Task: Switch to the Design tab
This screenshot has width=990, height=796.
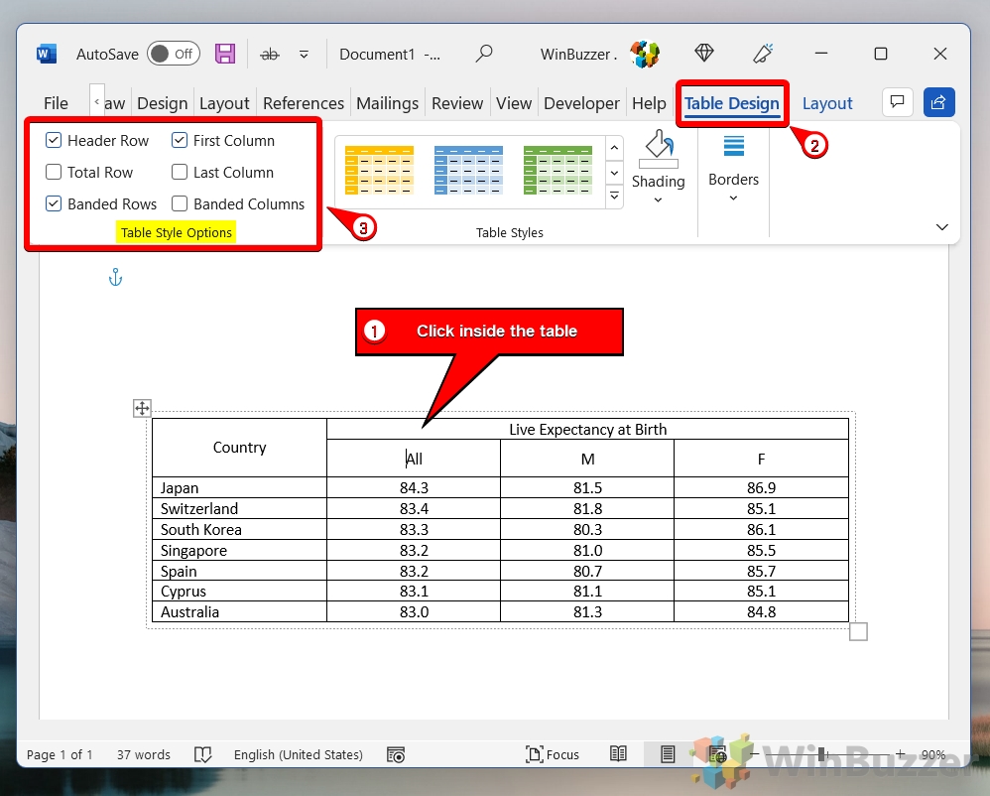Action: point(163,103)
